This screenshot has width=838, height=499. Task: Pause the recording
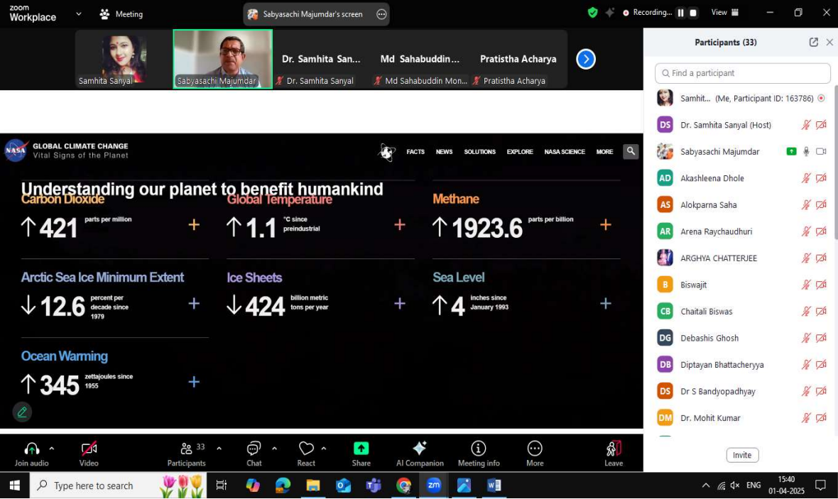680,13
